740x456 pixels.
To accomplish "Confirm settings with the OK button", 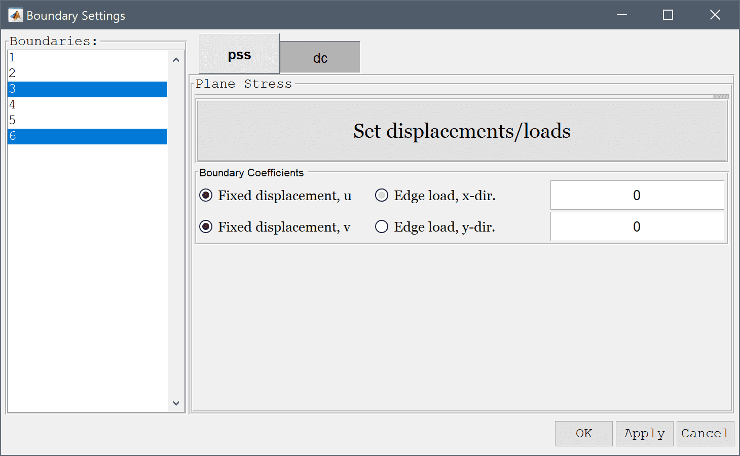I will (584, 434).
